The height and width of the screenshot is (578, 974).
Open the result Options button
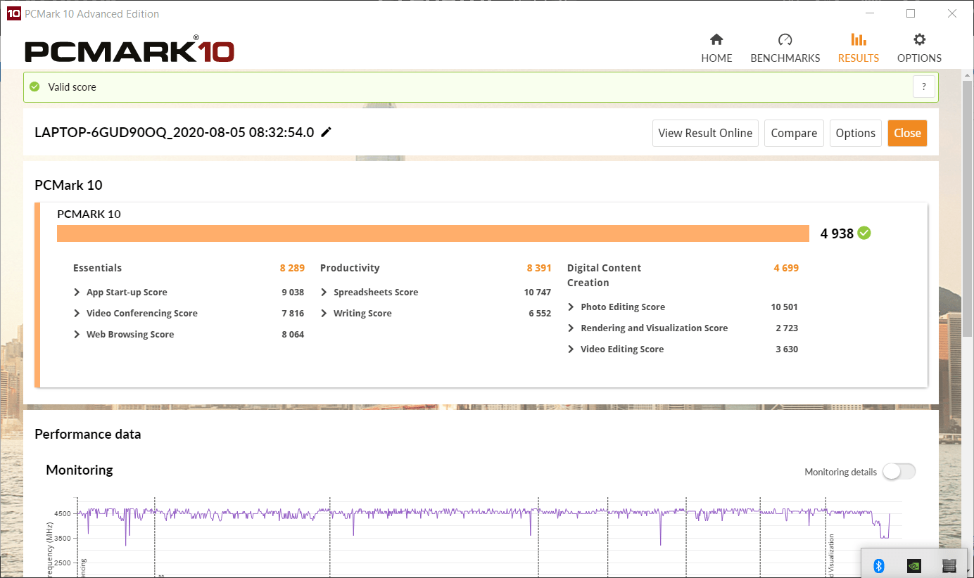[x=855, y=133]
